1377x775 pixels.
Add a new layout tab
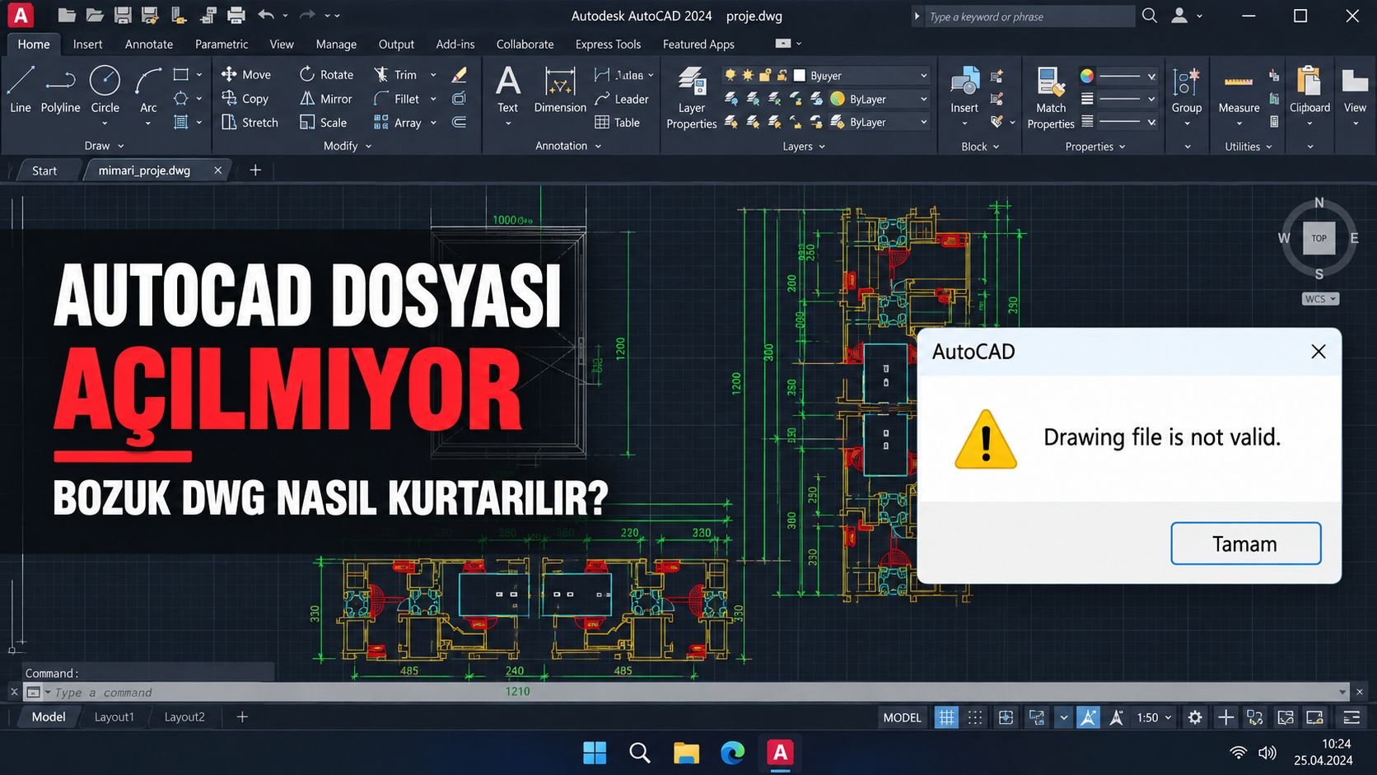click(242, 717)
